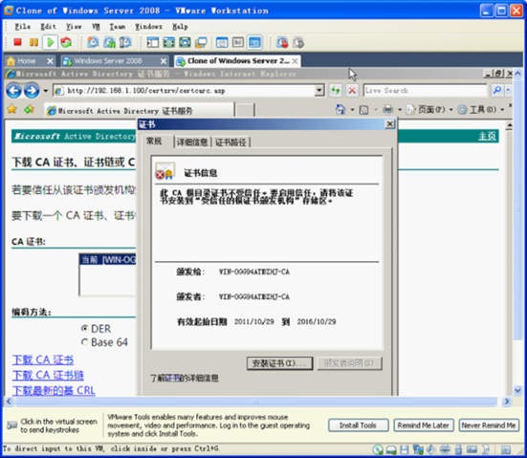Image resolution: width=527 pixels, height=458 pixels.
Task: Open the Print icon dropdown arrow in IE
Action: 400,110
